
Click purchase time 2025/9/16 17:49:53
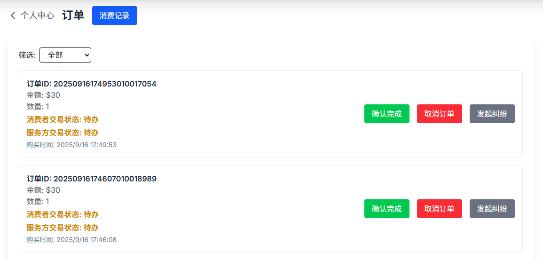(x=71, y=145)
